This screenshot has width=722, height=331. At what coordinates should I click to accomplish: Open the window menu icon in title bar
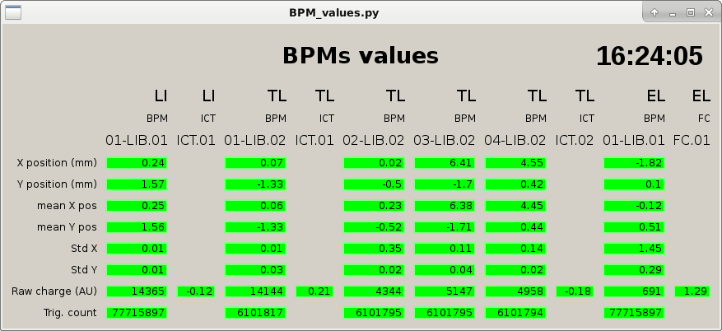click(13, 12)
